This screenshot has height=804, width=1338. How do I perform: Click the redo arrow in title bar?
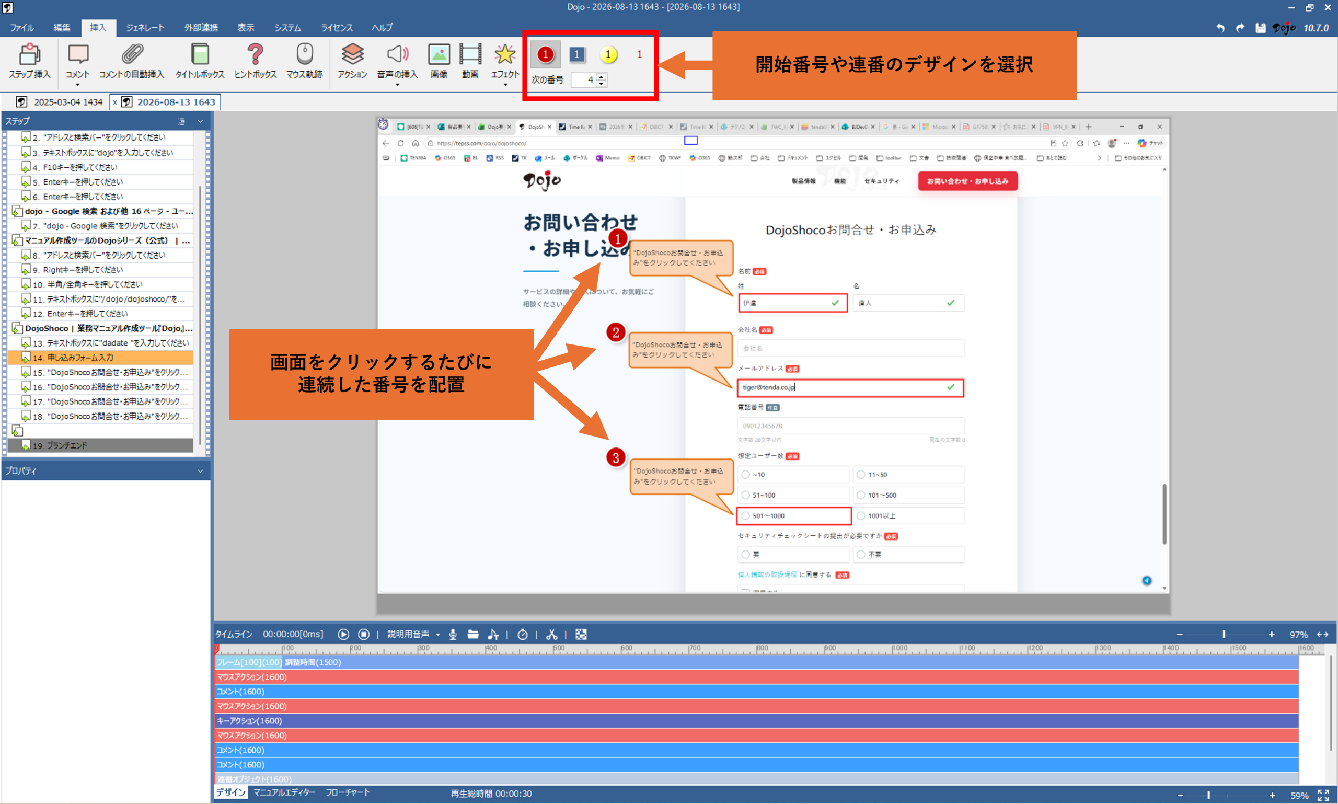(x=1240, y=28)
